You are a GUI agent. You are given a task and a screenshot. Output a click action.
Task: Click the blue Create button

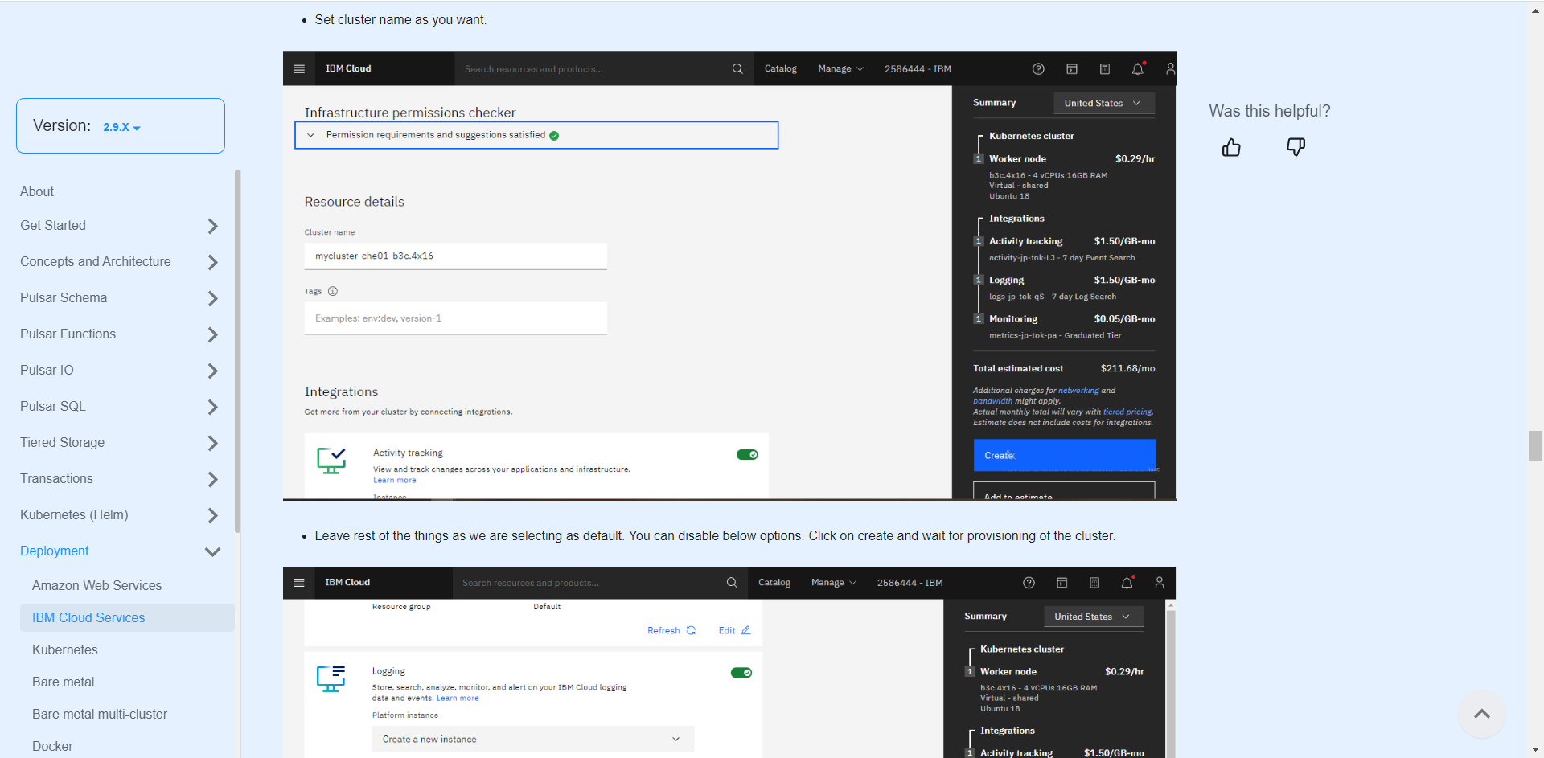(x=1064, y=455)
